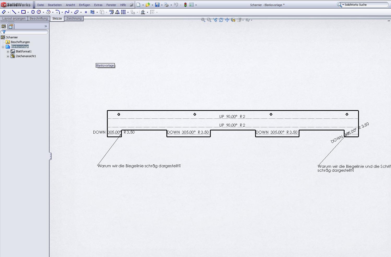Select the Linear Sketch Pattern tool

coord(123,12)
